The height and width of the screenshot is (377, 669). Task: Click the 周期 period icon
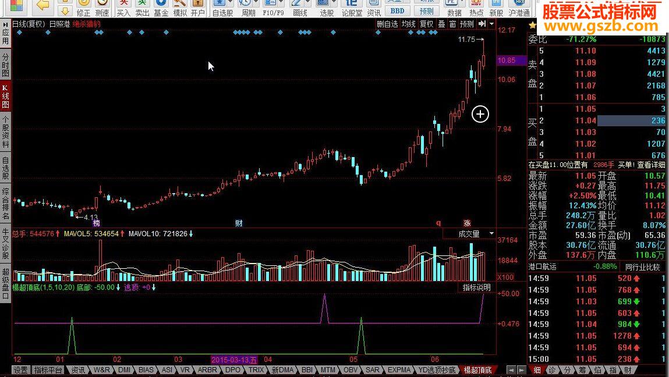coord(247,8)
